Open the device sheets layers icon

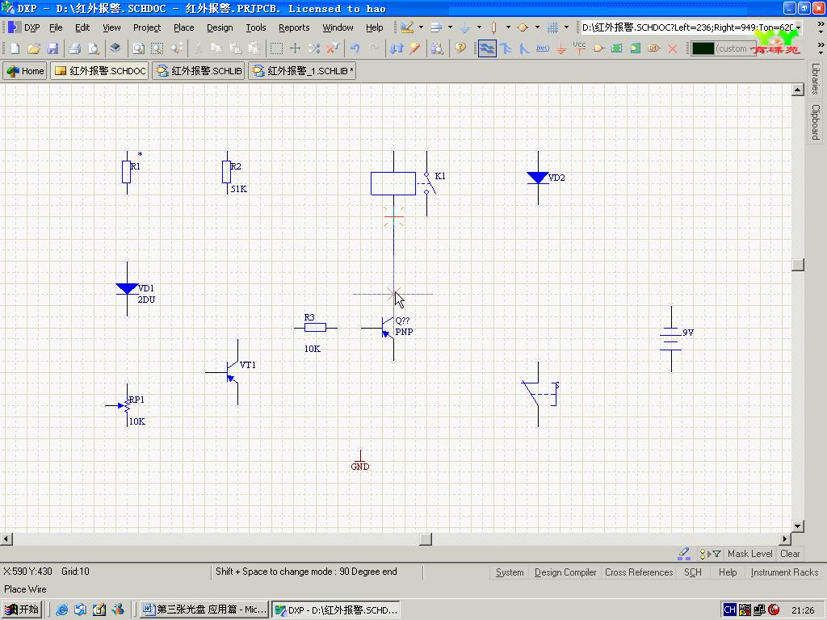coord(115,48)
